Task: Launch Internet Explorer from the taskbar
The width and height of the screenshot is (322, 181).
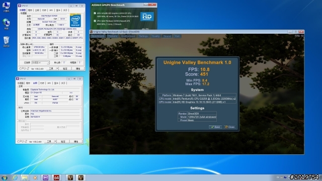Action: point(15,177)
